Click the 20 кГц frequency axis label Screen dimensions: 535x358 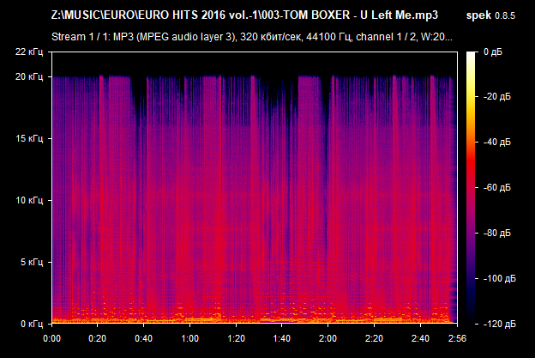pos(29,76)
